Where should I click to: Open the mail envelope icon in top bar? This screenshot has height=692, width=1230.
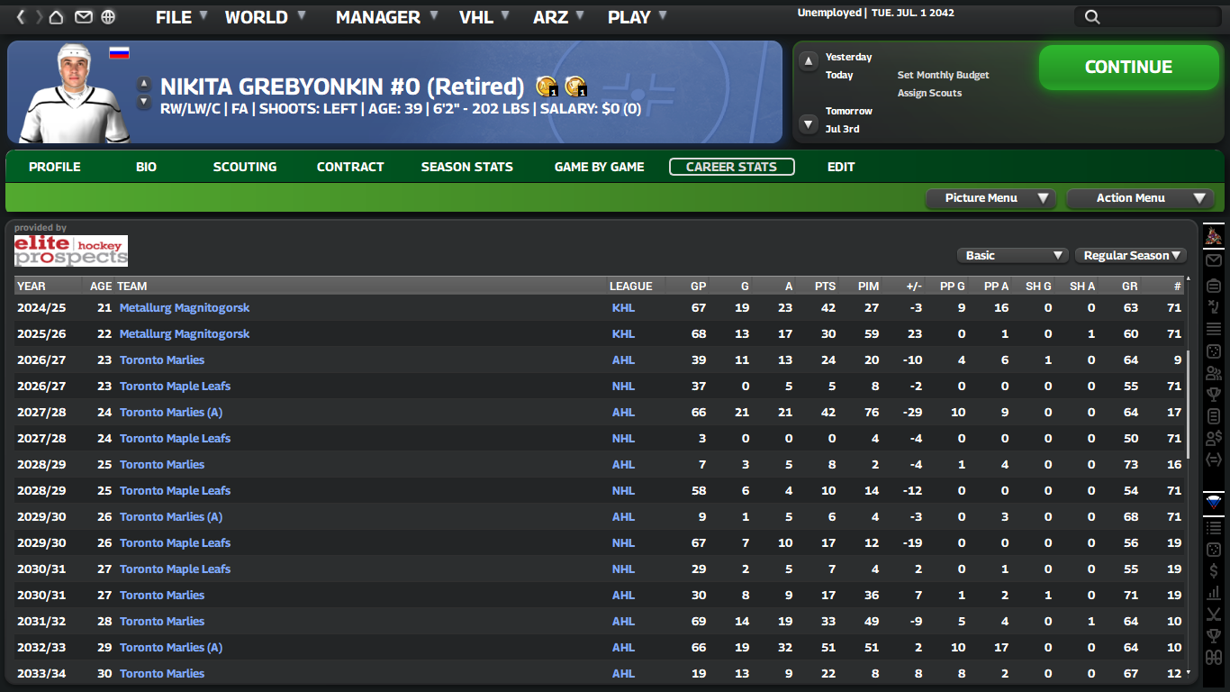(83, 17)
